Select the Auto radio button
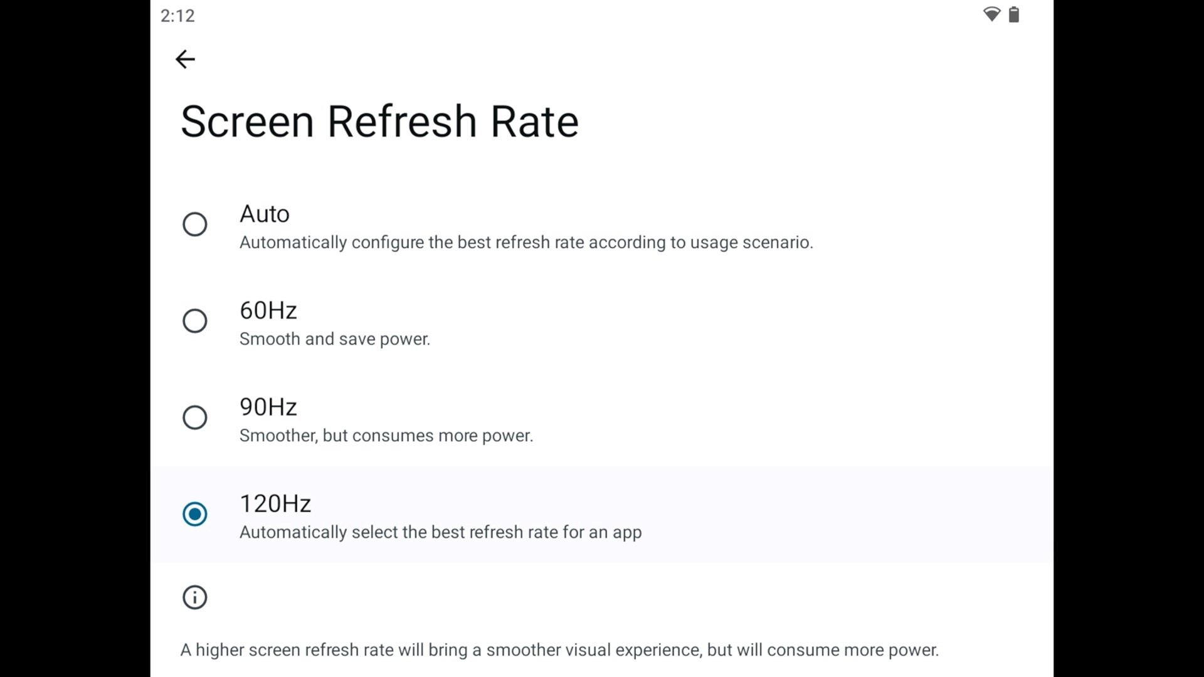Viewport: 1204px width, 677px height. click(194, 224)
